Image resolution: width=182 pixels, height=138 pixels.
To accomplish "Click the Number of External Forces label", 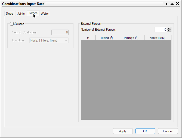I will point(98,30).
